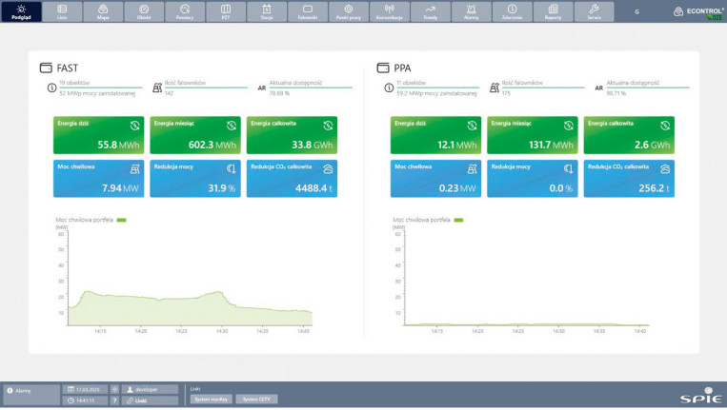
Task: Open the Komunikacja communication section
Action: click(x=390, y=11)
